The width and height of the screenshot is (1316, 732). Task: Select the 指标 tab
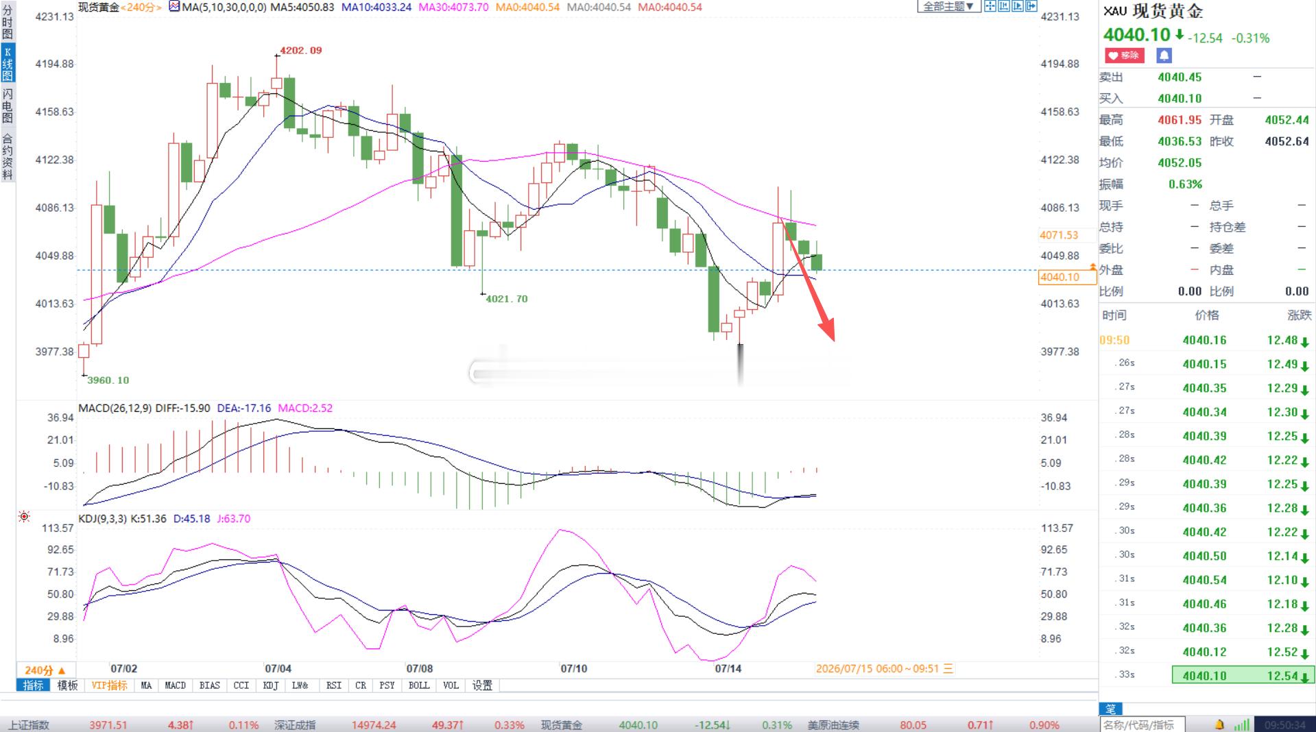(33, 685)
